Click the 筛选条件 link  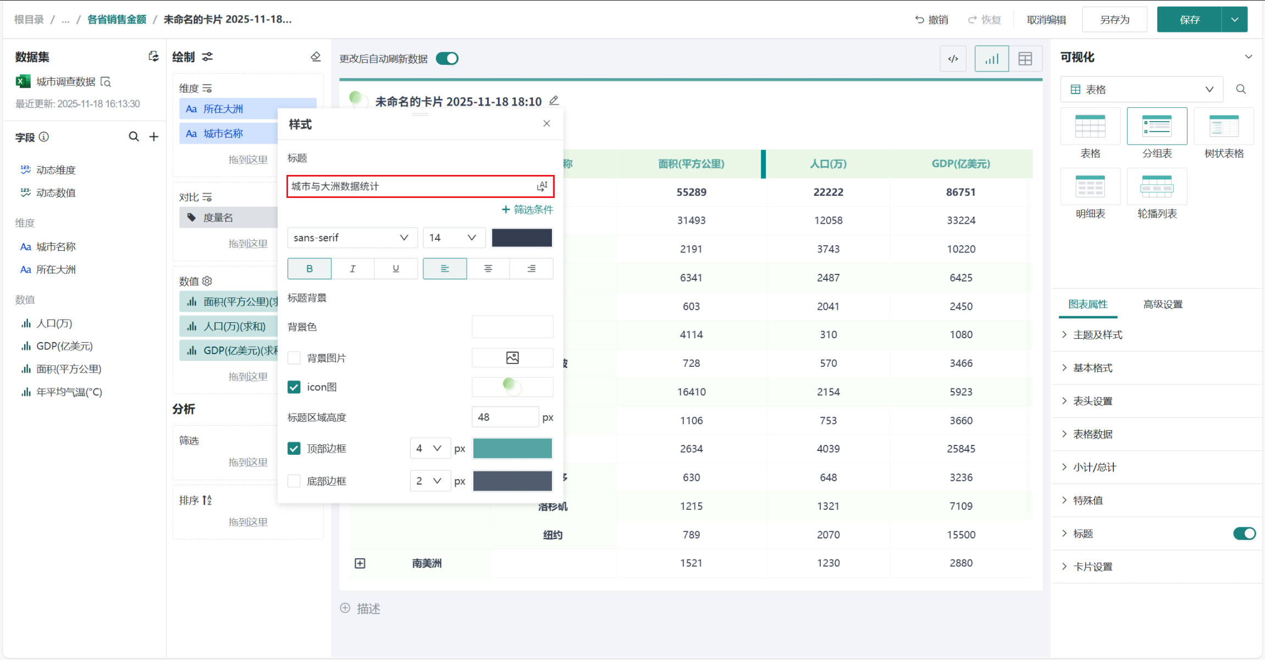[x=527, y=210]
